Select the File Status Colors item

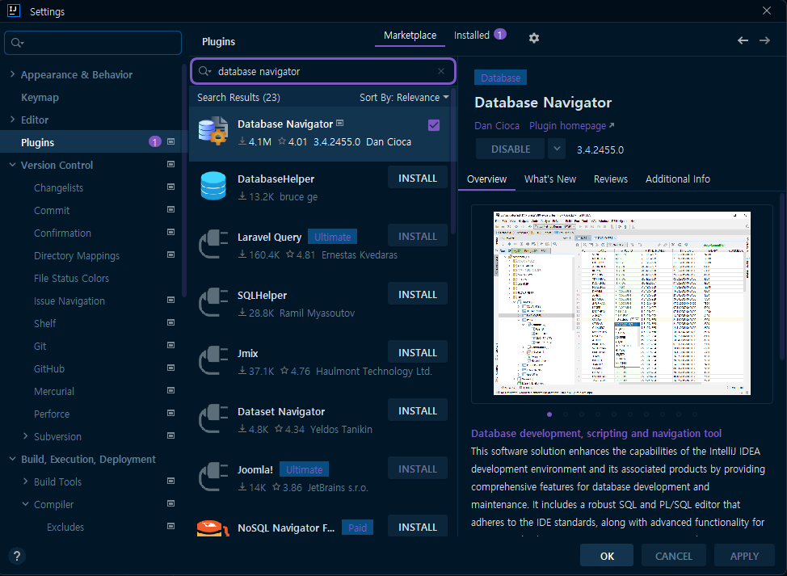71,278
